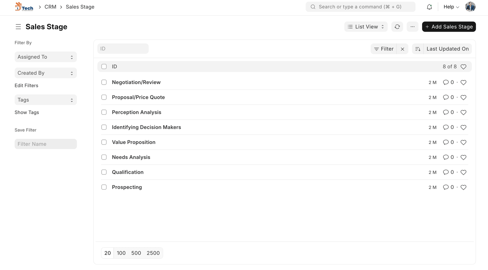This screenshot has width=488, height=270.
Task: Open the Help menu
Action: (x=451, y=7)
